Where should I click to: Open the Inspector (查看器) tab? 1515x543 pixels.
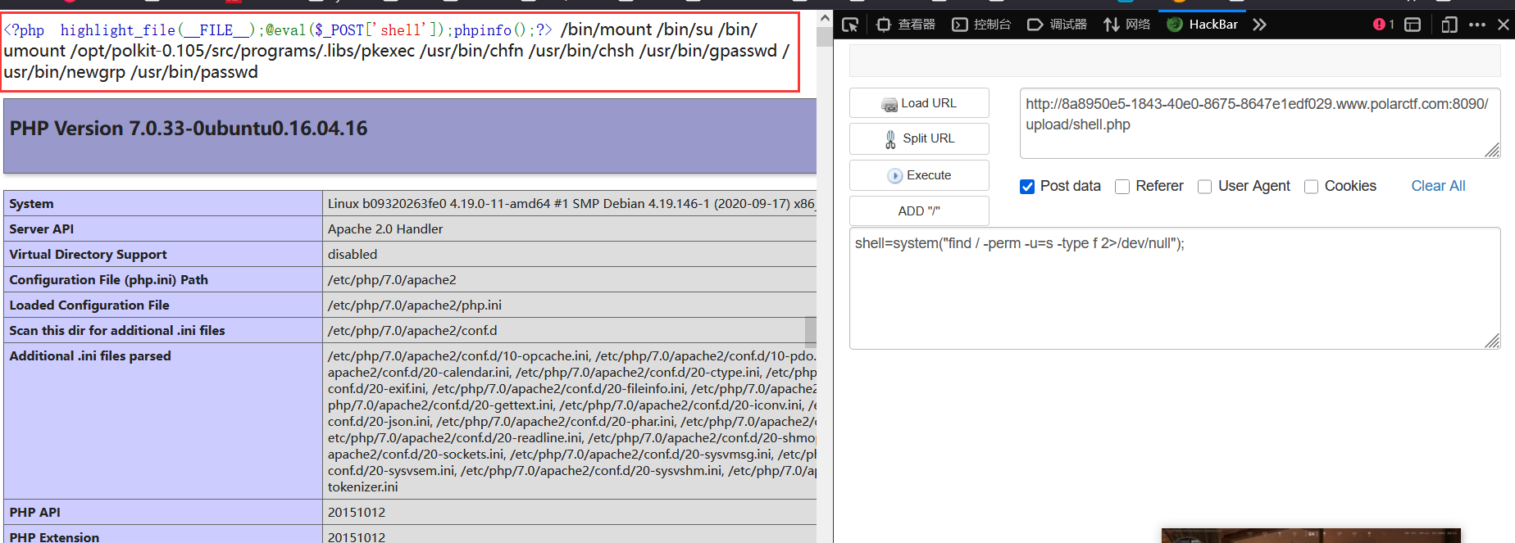pyautogui.click(x=906, y=25)
